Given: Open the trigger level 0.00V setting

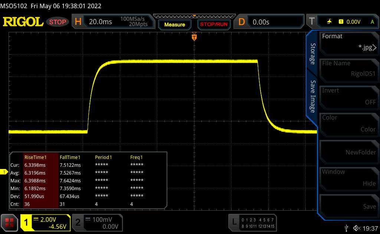Looking at the screenshot, I should pos(353,22).
